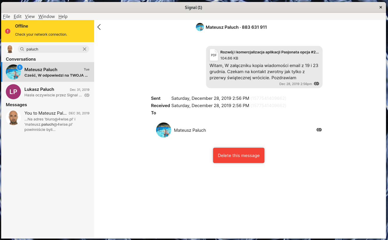The width and height of the screenshot is (388, 240).
Task: Open the Help menu
Action: click(63, 17)
